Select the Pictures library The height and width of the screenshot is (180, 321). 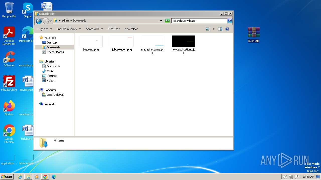52,76
